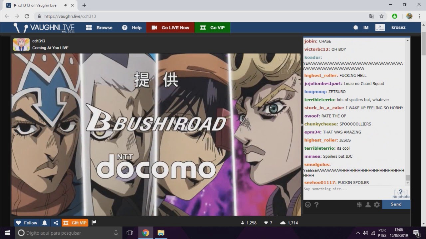Click username stuck_in_a_cake in chat
Viewport: 426px width, 239px height.
coord(324,108)
